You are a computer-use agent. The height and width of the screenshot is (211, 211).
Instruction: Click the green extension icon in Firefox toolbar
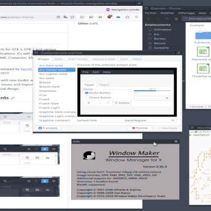[100, 17]
